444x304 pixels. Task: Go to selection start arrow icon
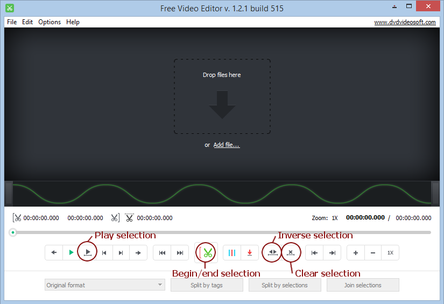[x=314, y=252]
